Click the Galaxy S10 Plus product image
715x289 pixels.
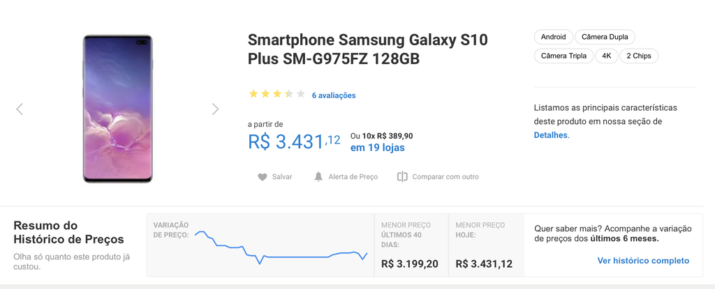[117, 109]
